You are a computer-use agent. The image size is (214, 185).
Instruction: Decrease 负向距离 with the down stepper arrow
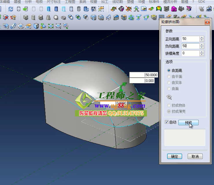[202, 47]
